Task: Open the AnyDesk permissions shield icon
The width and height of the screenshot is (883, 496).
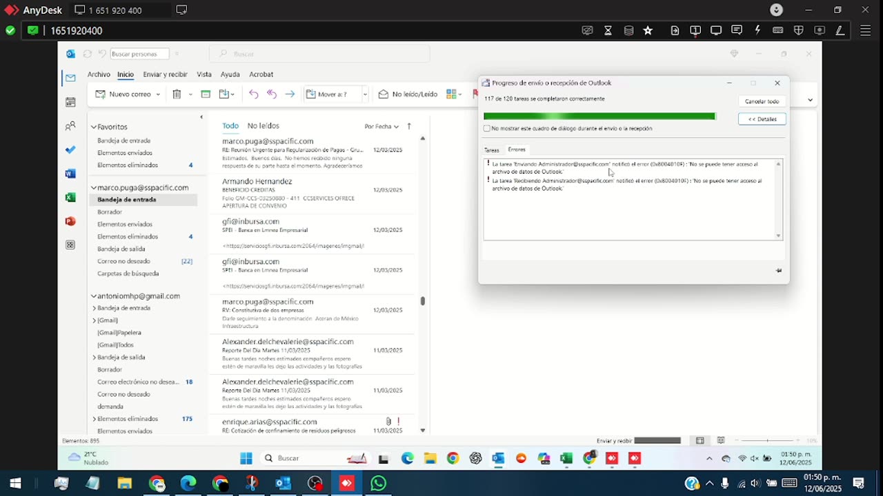Action: point(799,30)
